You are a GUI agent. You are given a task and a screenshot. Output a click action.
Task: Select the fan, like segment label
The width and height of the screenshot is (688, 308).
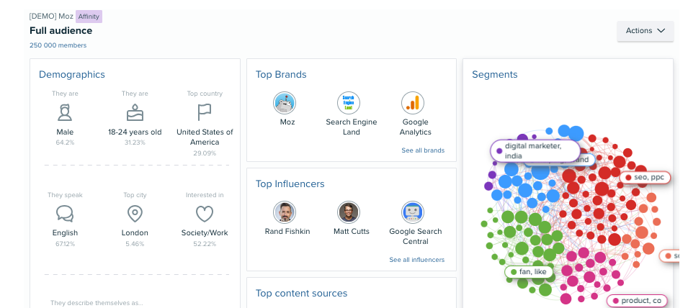tap(529, 271)
